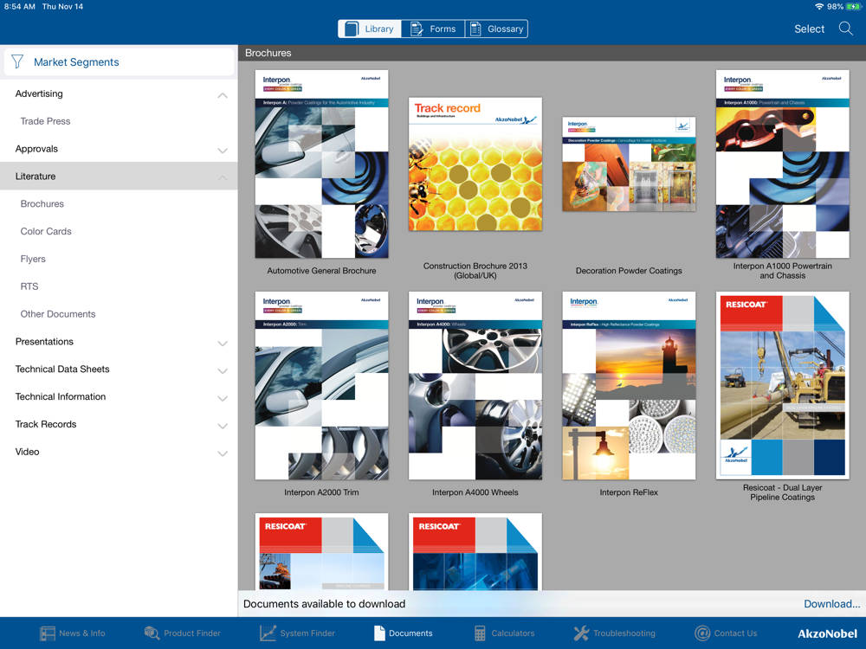The width and height of the screenshot is (866, 649).
Task: Expand the Video section chevron
Action: [x=223, y=453]
